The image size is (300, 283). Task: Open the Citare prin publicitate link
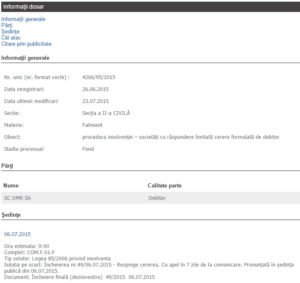[26, 44]
